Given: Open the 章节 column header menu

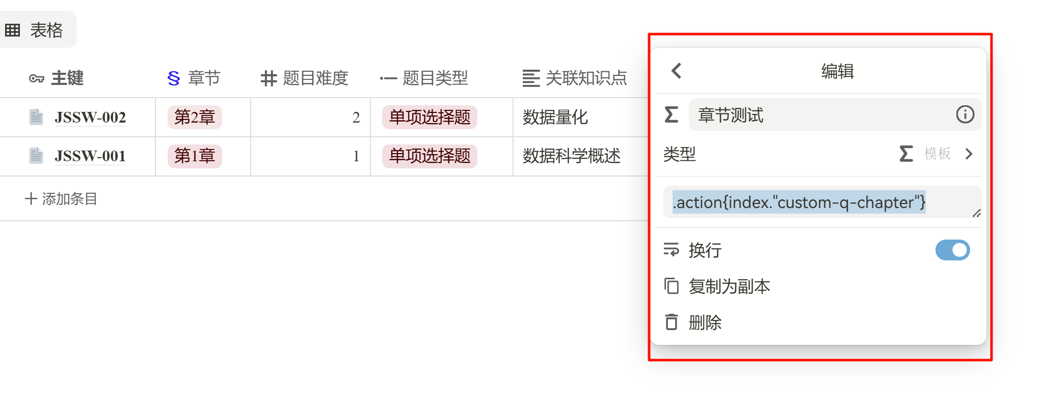Looking at the screenshot, I should point(194,78).
